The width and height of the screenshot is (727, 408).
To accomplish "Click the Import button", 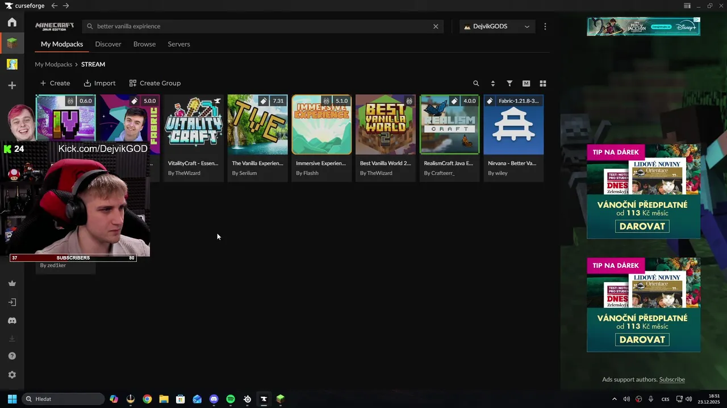I will point(99,83).
